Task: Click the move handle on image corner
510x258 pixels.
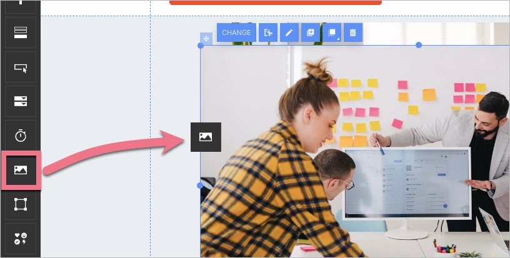Action: 206,39
